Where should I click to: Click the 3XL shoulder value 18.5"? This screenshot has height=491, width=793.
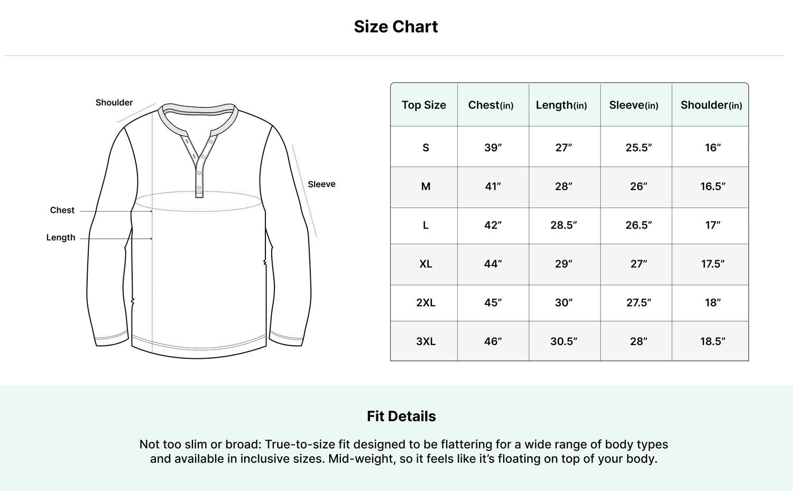tap(713, 341)
